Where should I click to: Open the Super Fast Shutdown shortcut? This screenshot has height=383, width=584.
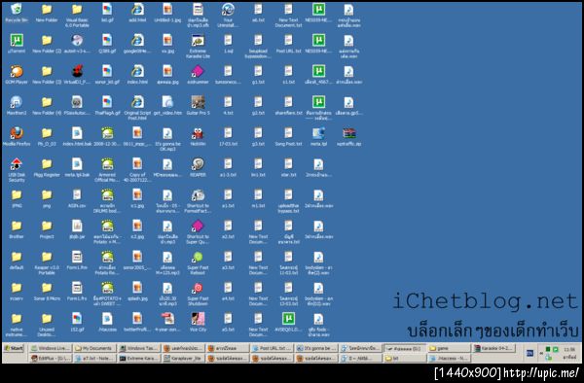point(198,294)
